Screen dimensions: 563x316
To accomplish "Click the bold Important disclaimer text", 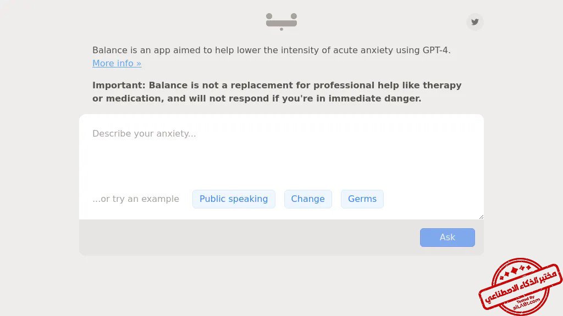I will 277,92.
